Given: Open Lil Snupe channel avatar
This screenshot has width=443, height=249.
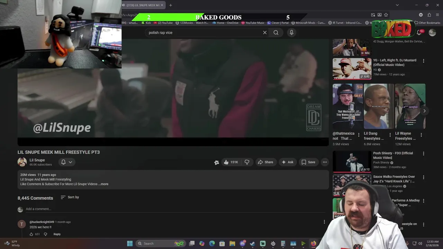Looking at the screenshot, I should click(x=22, y=162).
